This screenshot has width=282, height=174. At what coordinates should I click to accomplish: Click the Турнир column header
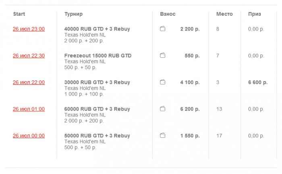tap(73, 14)
